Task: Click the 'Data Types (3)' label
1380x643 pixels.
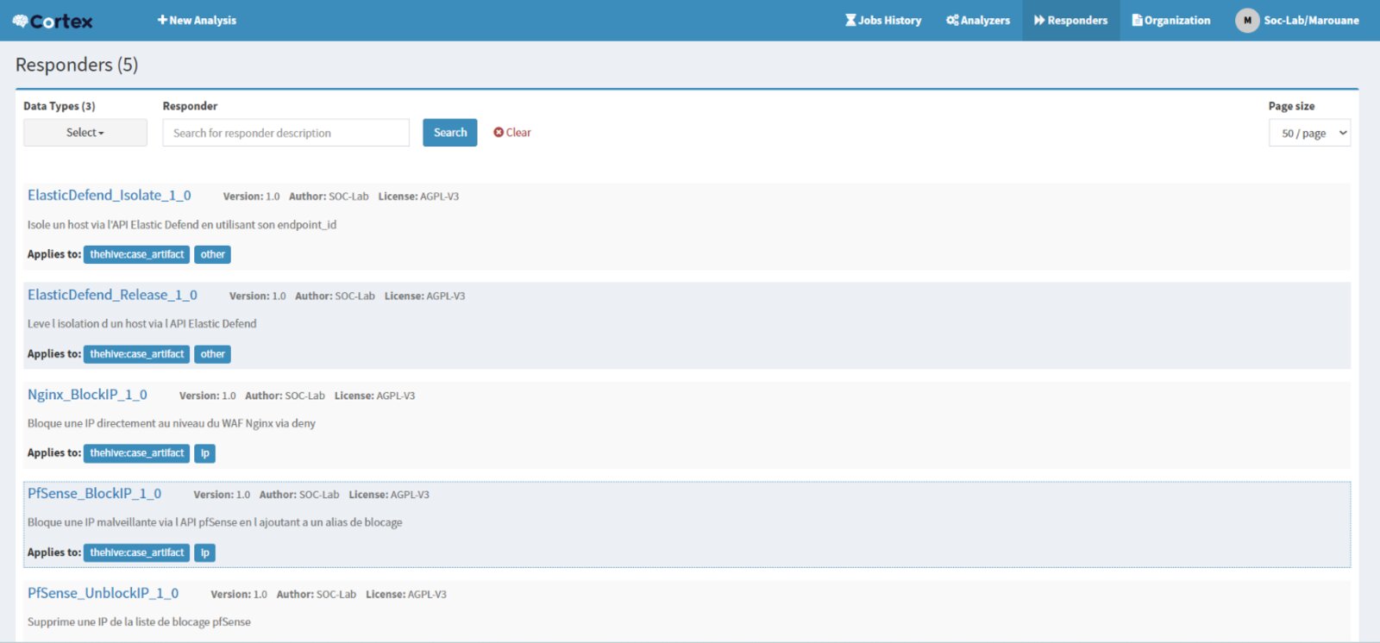Action: click(x=60, y=106)
